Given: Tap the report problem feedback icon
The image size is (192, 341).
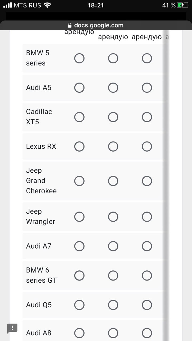Looking at the screenshot, I should 12,328.
